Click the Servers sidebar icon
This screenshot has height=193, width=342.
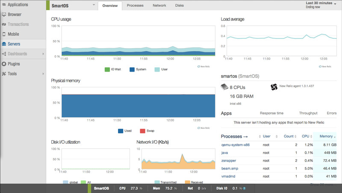4,44
